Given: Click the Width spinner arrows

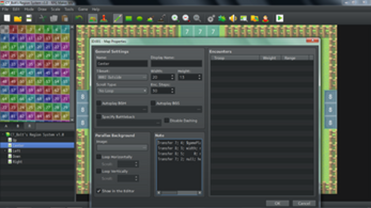Looking at the screenshot, I should pyautogui.click(x=172, y=77).
